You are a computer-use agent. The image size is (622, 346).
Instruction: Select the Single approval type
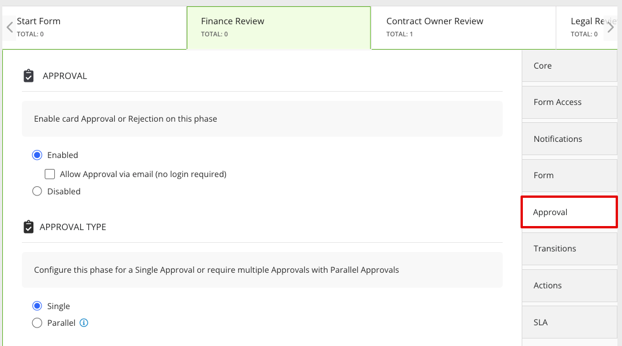click(37, 306)
